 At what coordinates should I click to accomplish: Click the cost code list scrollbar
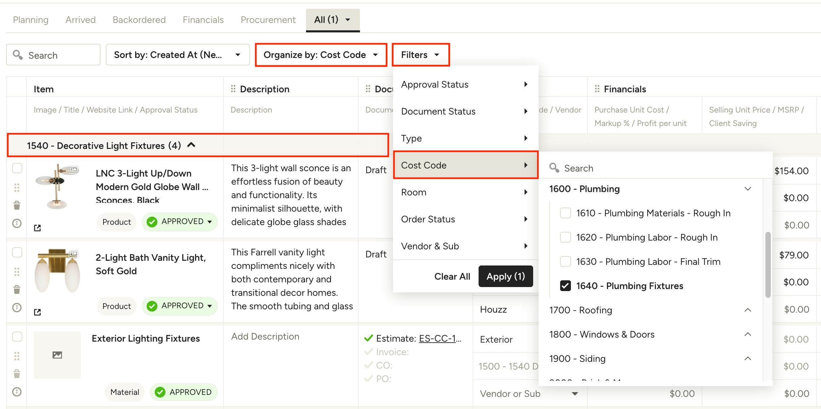(x=768, y=264)
